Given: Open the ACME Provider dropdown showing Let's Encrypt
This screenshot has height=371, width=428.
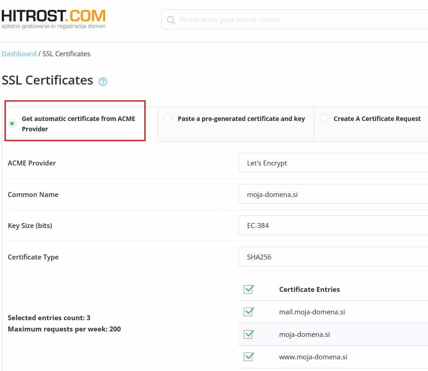Looking at the screenshot, I should point(333,163).
